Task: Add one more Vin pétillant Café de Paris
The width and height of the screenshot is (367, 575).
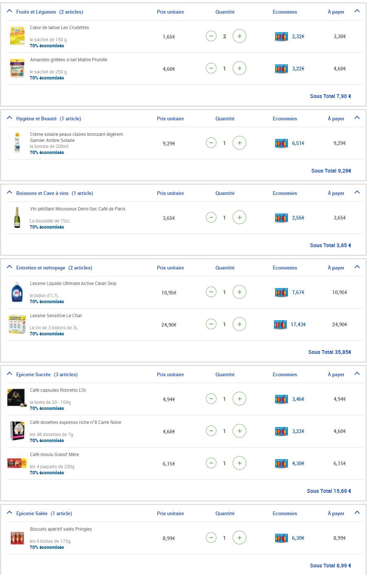Action: click(x=239, y=218)
